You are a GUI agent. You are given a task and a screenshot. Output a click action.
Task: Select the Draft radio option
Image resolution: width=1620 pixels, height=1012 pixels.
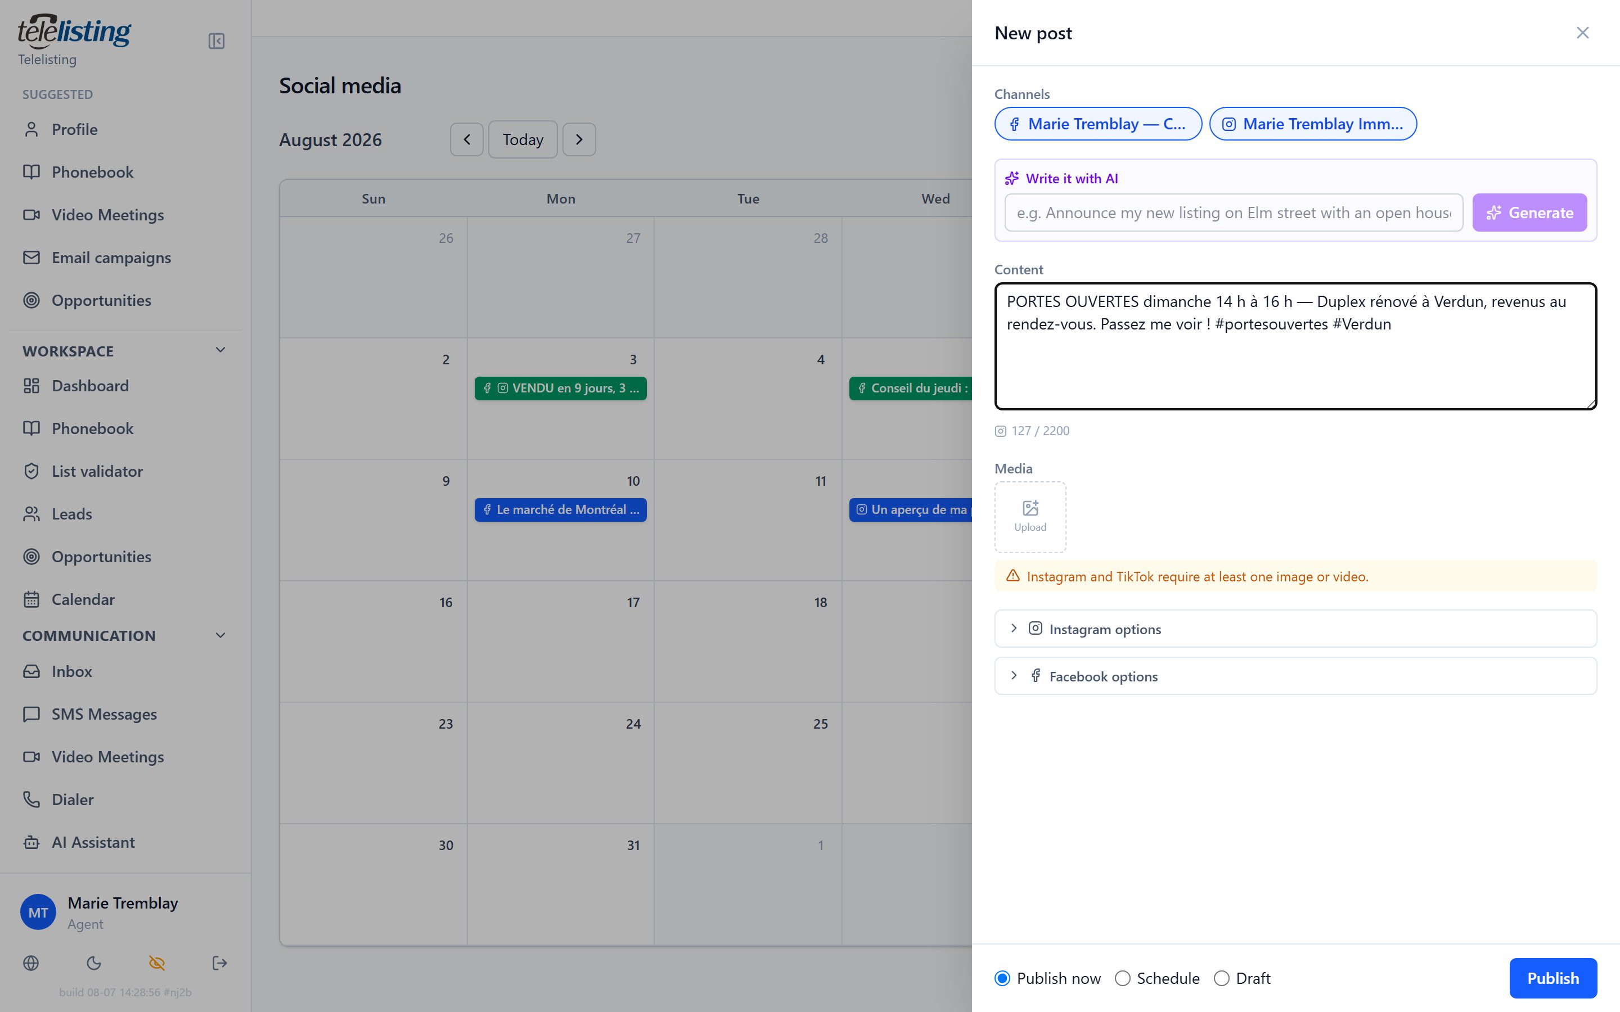point(1222,978)
